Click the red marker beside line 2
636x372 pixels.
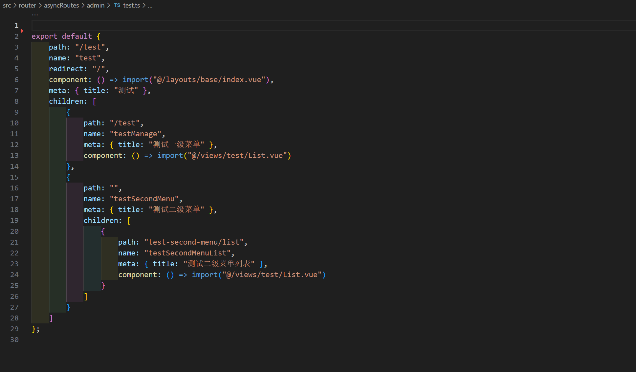22,31
